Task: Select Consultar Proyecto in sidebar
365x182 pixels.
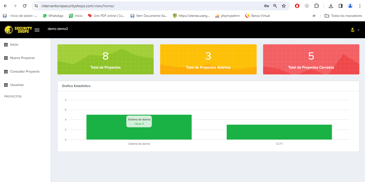Action: (25, 72)
